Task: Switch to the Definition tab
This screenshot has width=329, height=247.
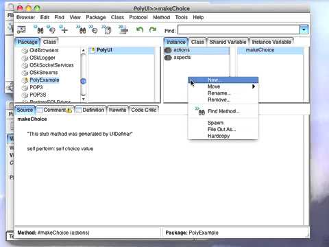Action: pos(90,110)
